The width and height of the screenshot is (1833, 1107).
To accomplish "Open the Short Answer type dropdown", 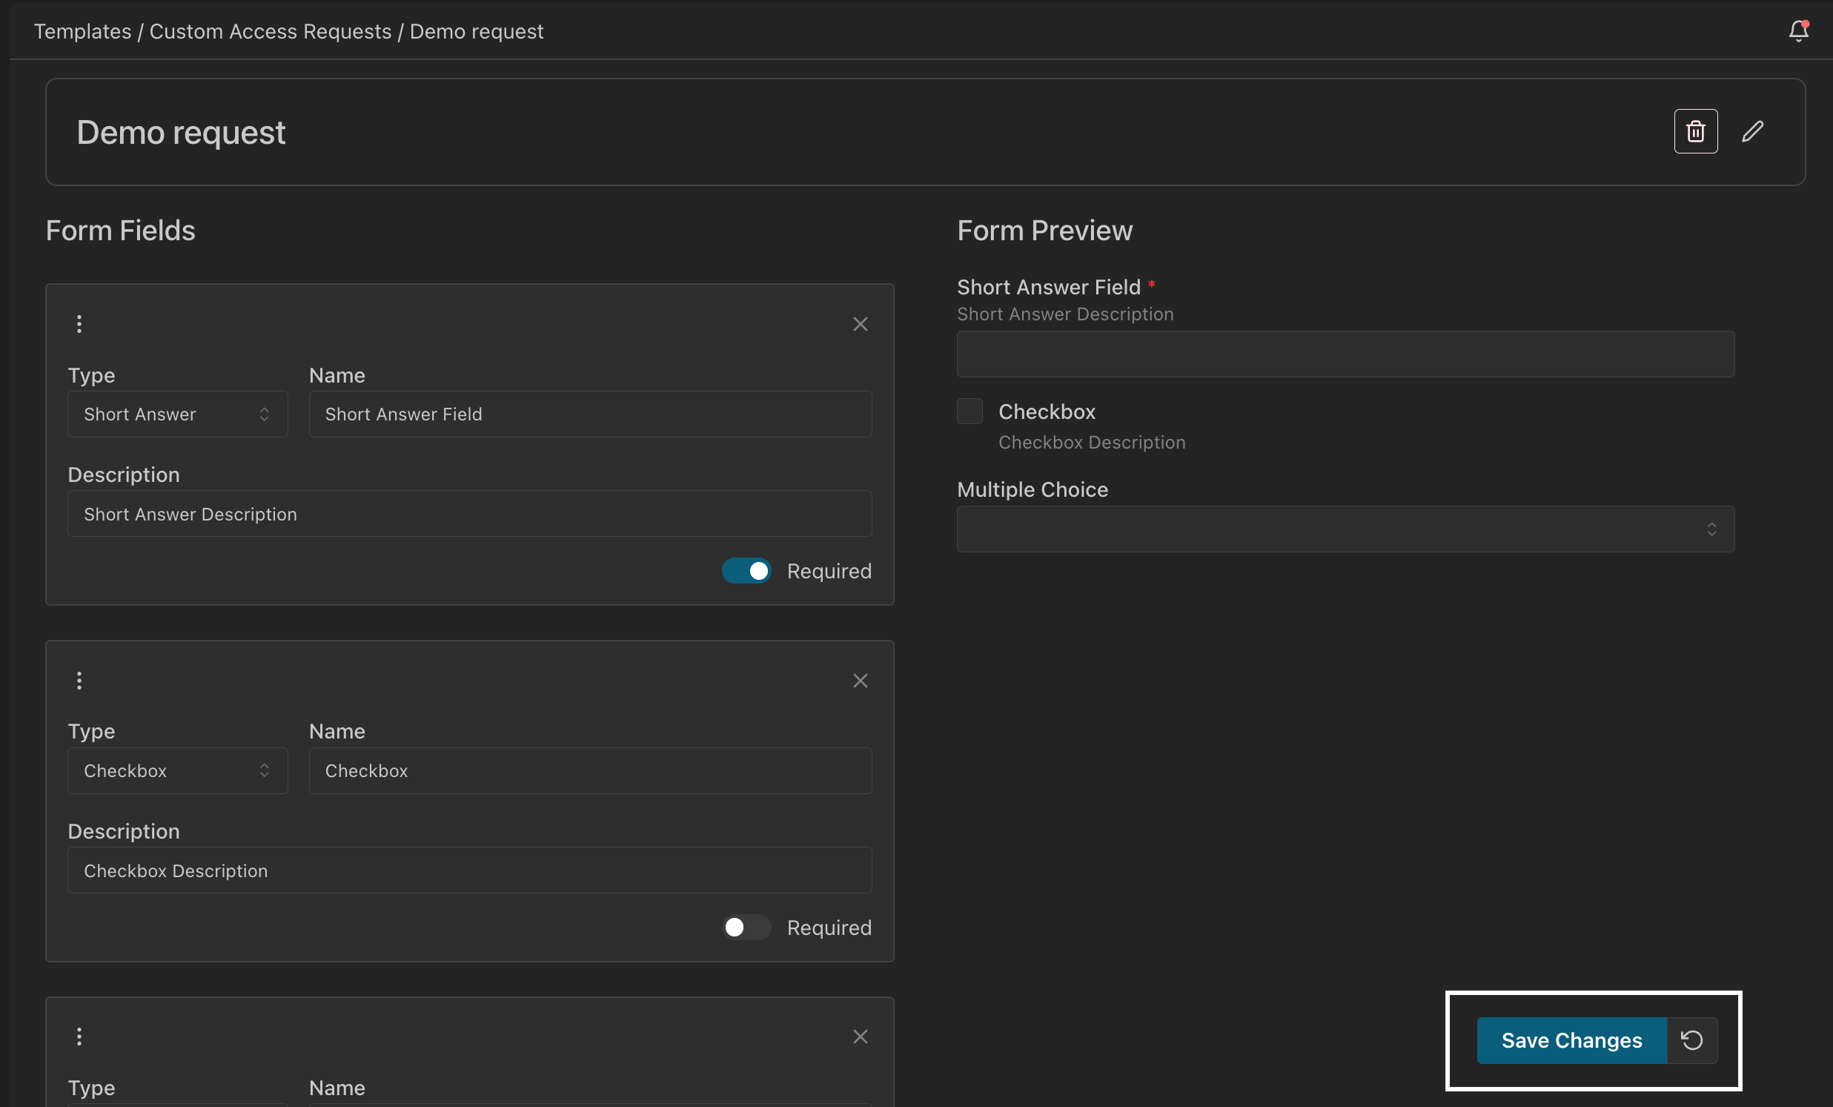I will click(177, 414).
